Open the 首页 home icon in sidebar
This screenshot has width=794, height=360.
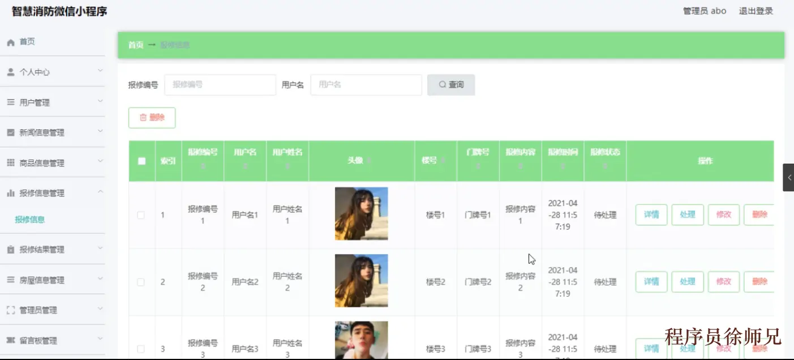(x=10, y=42)
